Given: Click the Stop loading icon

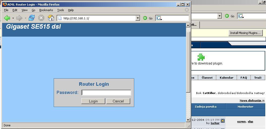Looking at the screenshot, I should pyautogui.click(x=41, y=18).
